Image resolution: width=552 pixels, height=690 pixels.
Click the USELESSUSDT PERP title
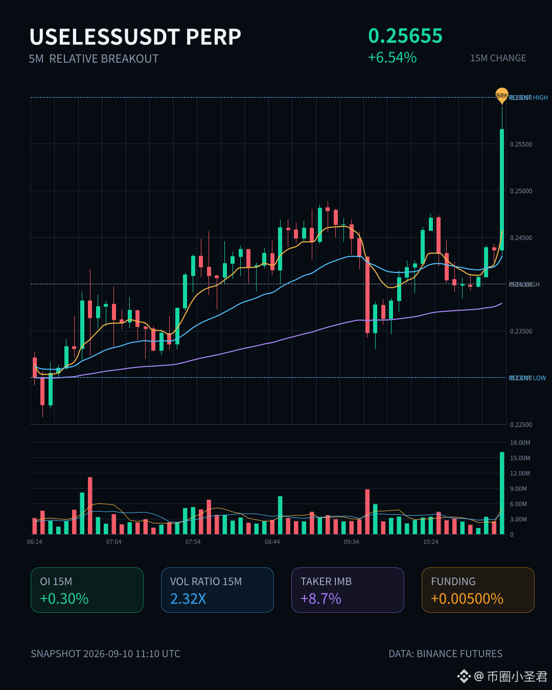tap(135, 37)
